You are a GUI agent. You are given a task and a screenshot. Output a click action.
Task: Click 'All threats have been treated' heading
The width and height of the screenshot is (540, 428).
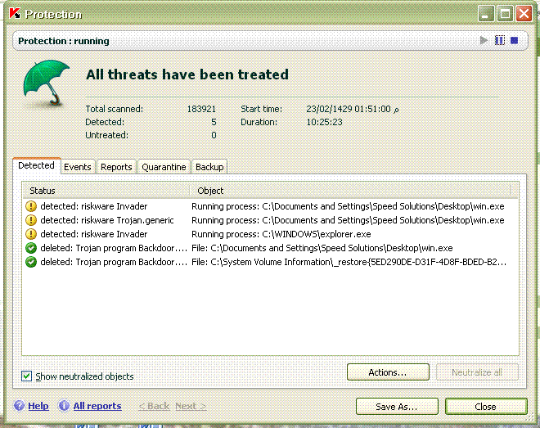point(187,74)
